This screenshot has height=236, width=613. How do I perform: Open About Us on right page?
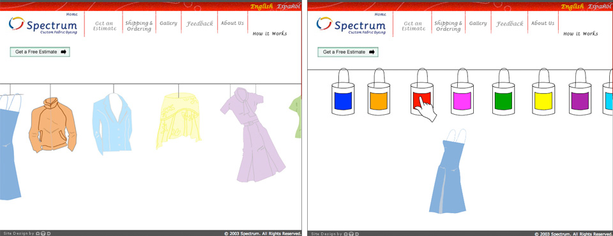click(x=543, y=24)
